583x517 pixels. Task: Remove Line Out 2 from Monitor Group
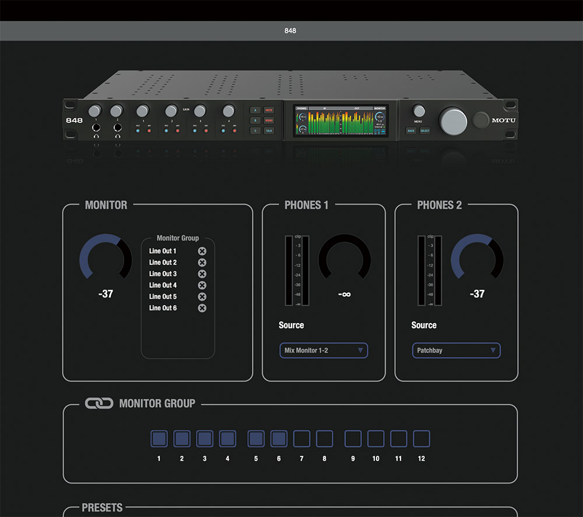tap(202, 263)
